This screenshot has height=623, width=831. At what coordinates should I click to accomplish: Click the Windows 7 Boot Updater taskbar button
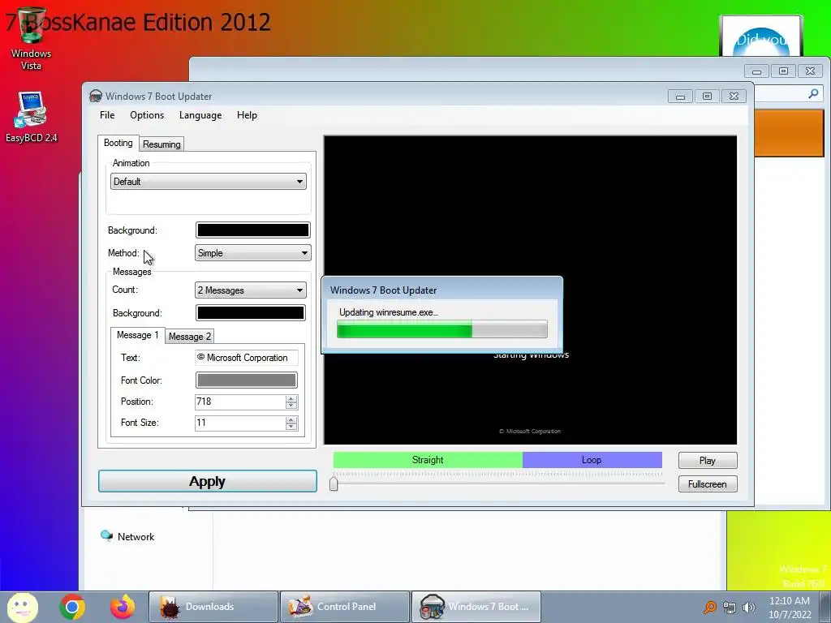coord(476,607)
